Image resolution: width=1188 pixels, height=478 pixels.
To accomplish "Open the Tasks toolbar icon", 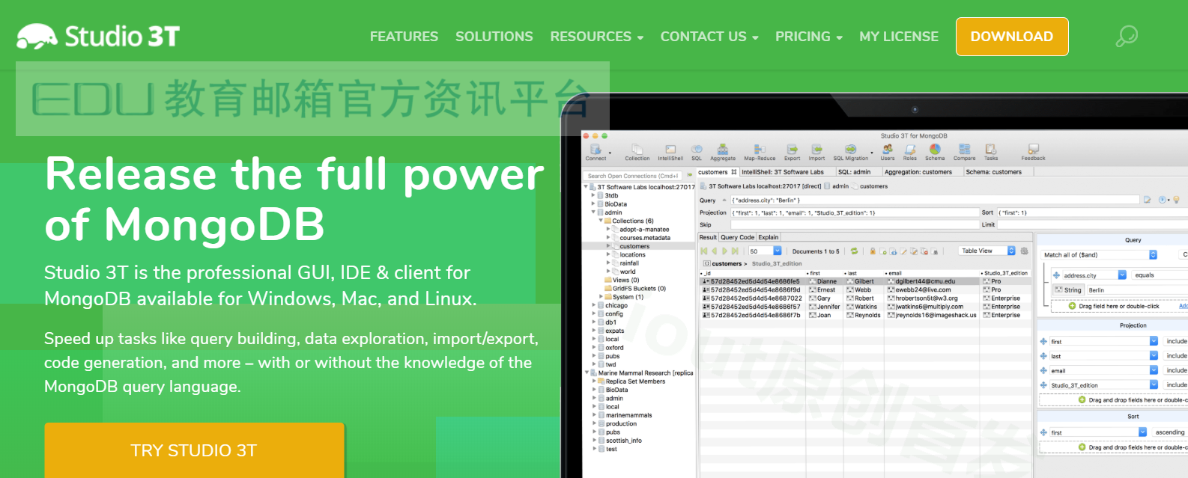I will point(991,152).
